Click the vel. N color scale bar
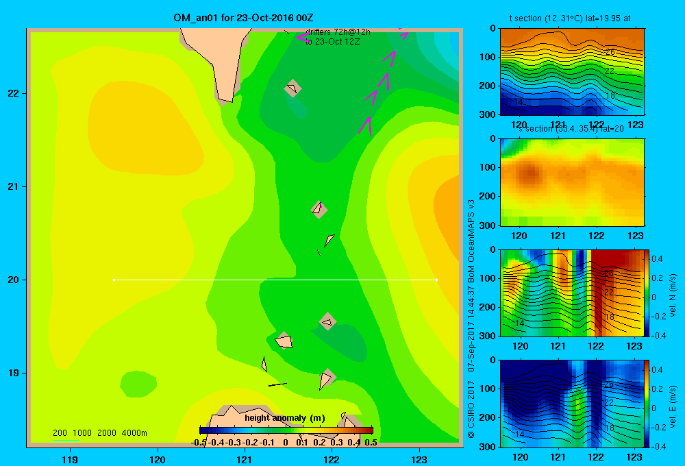This screenshot has width=685, height=466. tap(647, 293)
